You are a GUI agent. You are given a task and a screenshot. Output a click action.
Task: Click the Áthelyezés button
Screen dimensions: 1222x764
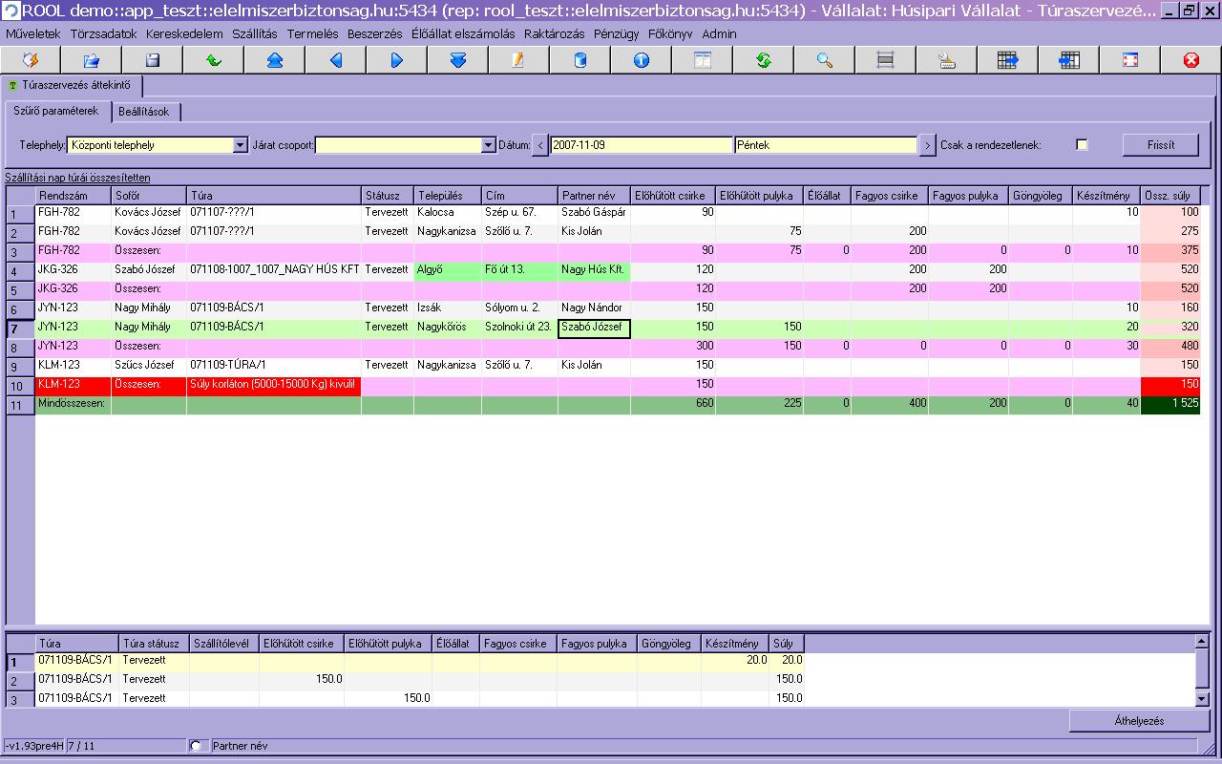tap(1139, 721)
